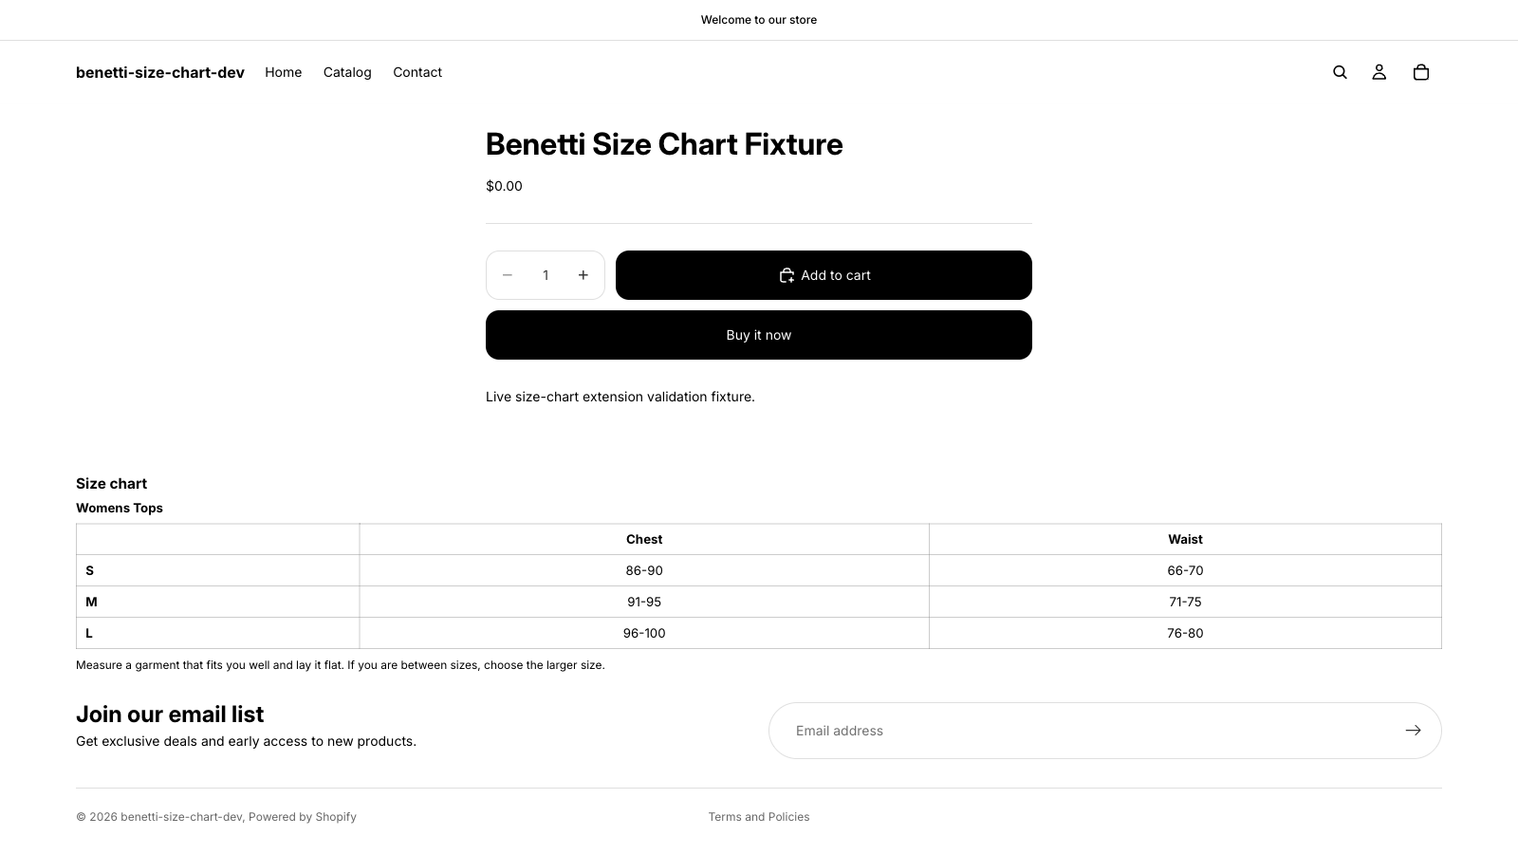Viewport: 1518px width, 854px height.
Task: Open the Catalog menu item
Action: click(347, 72)
